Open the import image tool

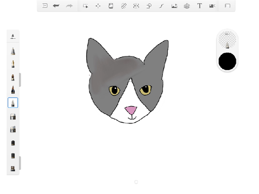(174, 6)
